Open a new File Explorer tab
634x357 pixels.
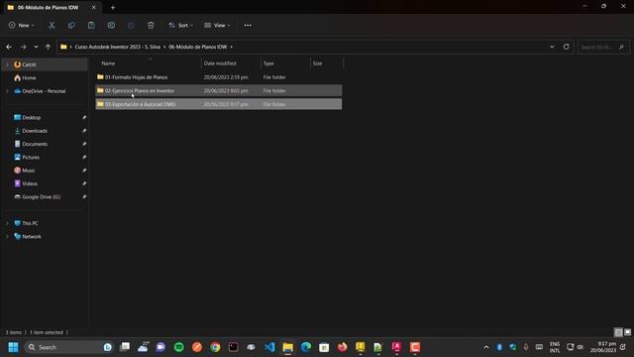click(113, 7)
